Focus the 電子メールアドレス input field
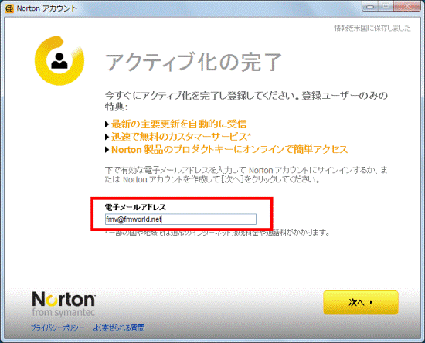Viewport: 425px width, 343px height. (181, 219)
